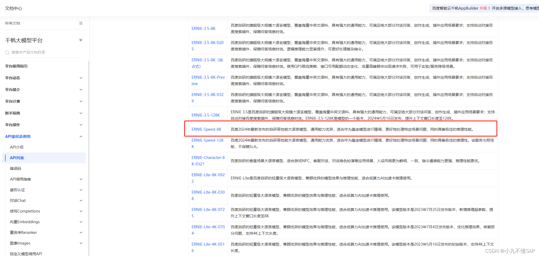This screenshot has width=539, height=256.
Task: Expand the API调用指南 chevron
Action: pyautogui.click(x=81, y=179)
